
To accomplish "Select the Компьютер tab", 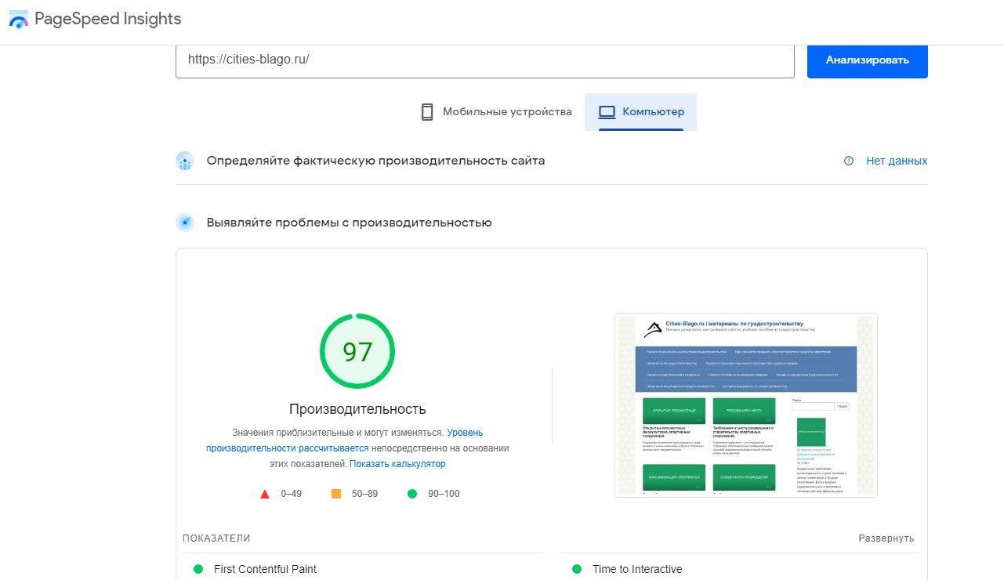I will coord(640,112).
